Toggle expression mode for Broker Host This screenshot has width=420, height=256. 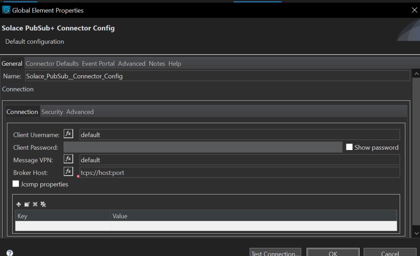[68, 171]
